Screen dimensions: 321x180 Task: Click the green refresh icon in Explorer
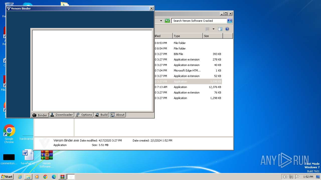[167, 21]
